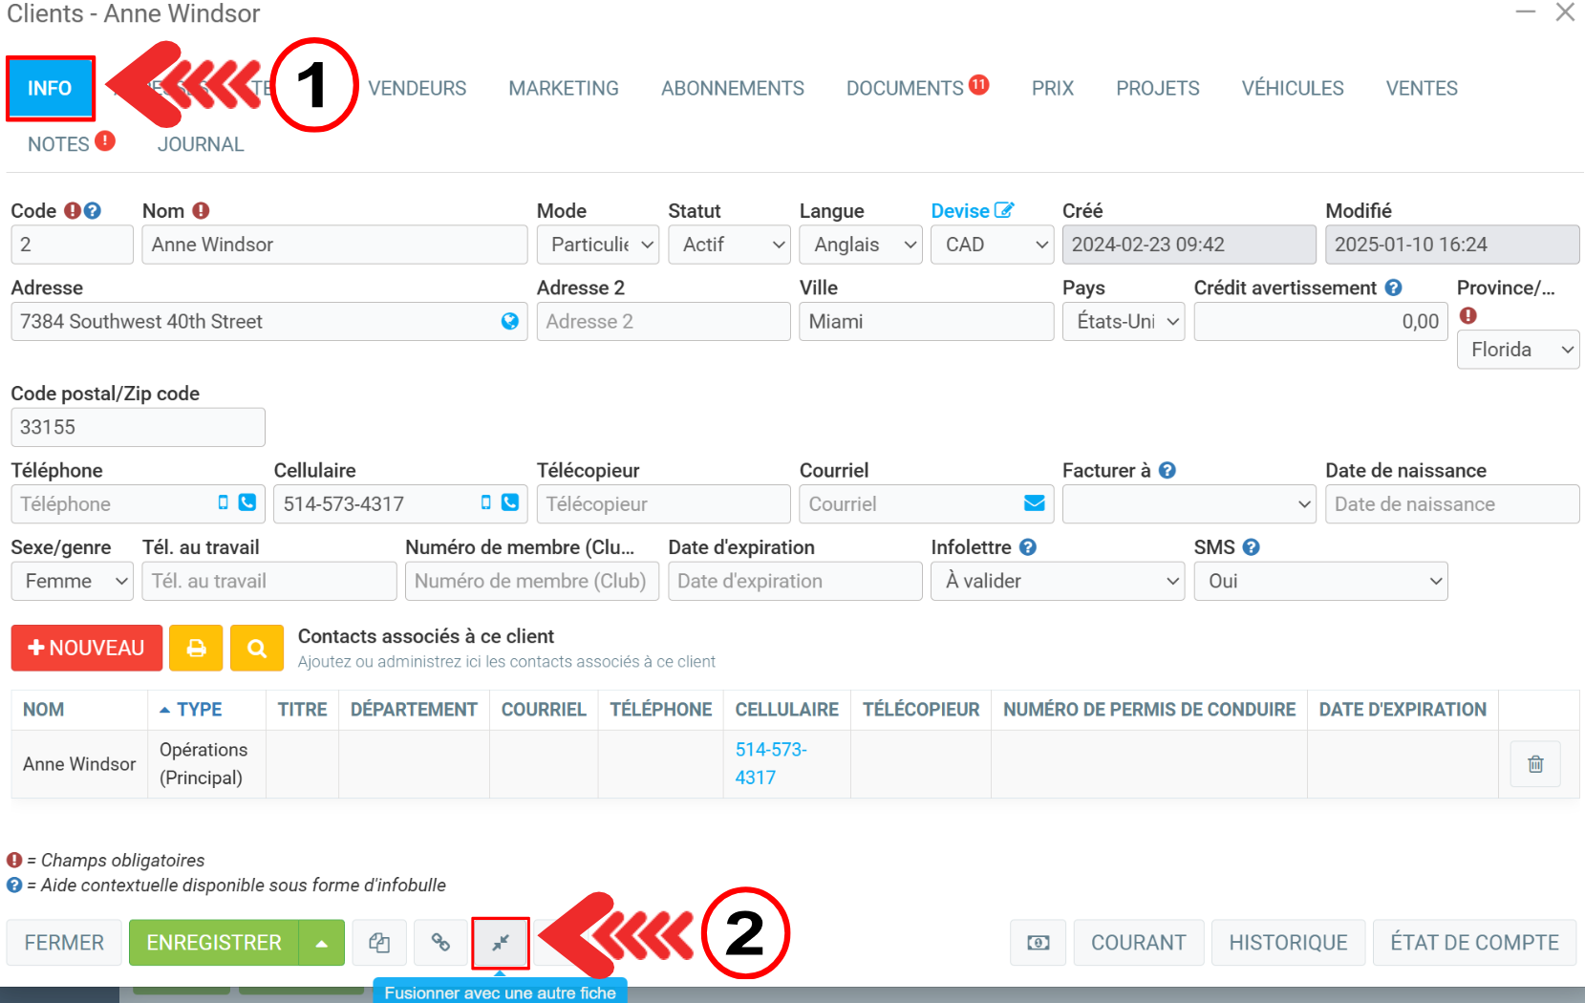The height and width of the screenshot is (1003, 1585).
Task: Click the duplicate record copy icon
Action: pos(379,943)
